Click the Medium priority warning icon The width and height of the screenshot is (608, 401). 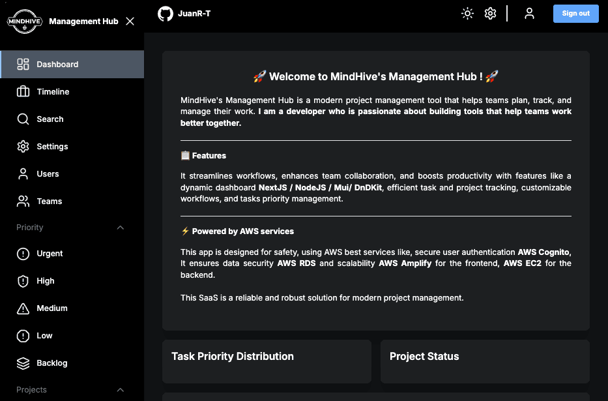click(23, 308)
